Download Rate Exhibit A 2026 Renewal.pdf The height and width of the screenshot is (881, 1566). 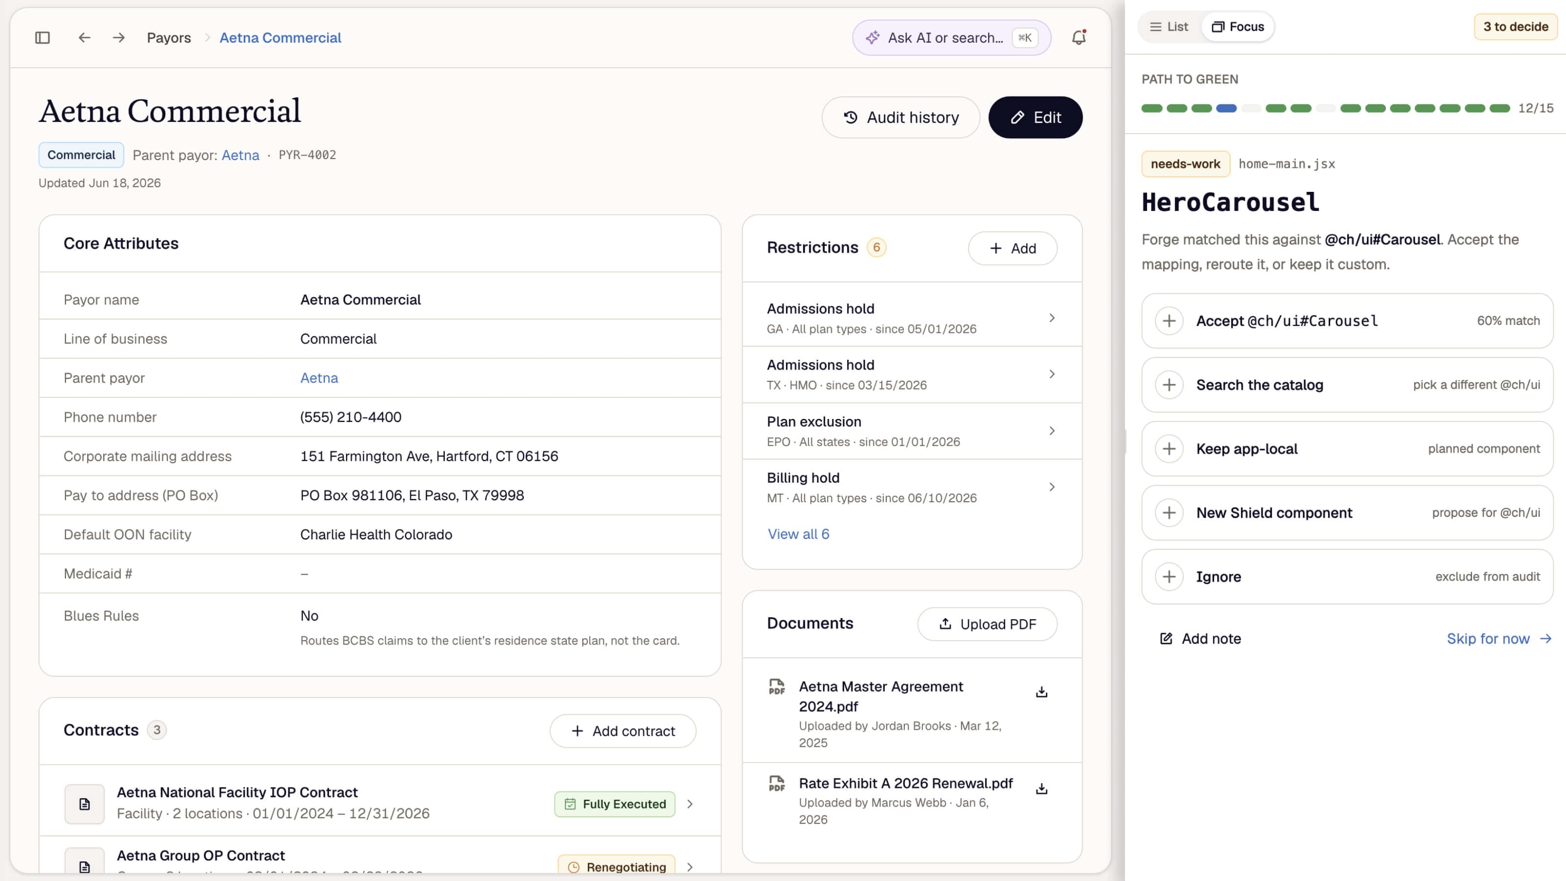[x=1041, y=788]
